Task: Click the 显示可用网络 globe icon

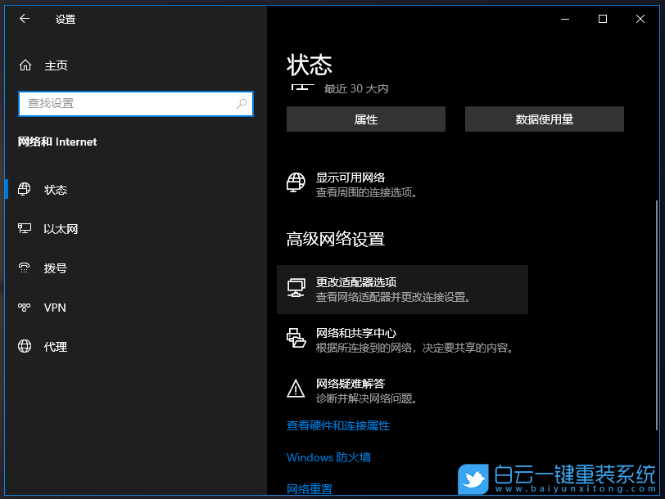Action: tap(296, 182)
